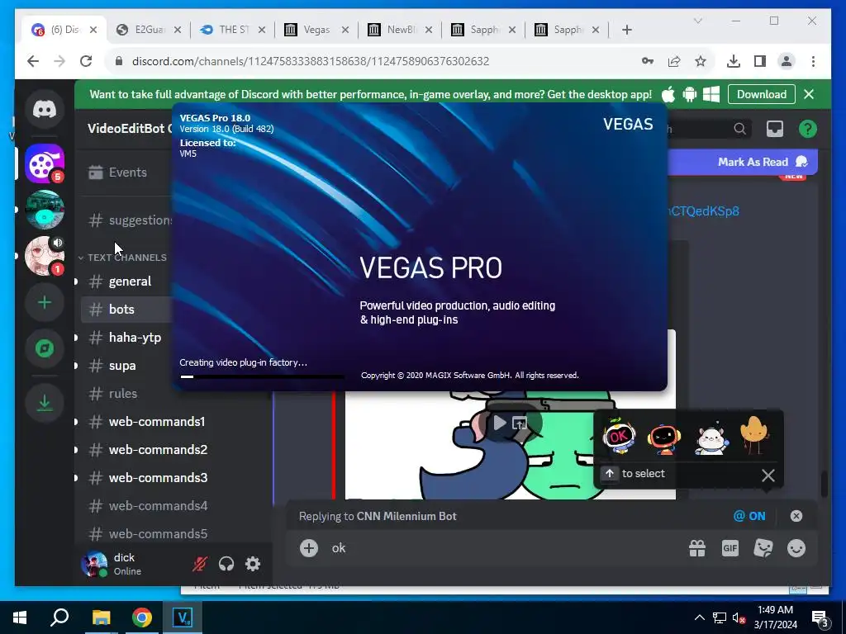Open the teal bus server icon
The height and width of the screenshot is (634, 846).
(45, 210)
